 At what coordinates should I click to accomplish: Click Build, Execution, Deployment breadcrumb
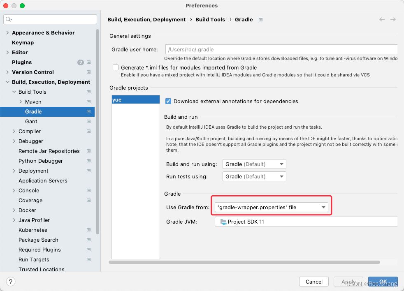coord(146,20)
